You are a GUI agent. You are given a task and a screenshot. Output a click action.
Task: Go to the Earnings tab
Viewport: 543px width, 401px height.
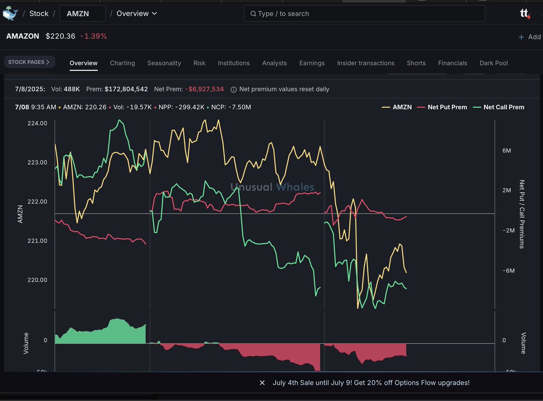[x=312, y=63]
